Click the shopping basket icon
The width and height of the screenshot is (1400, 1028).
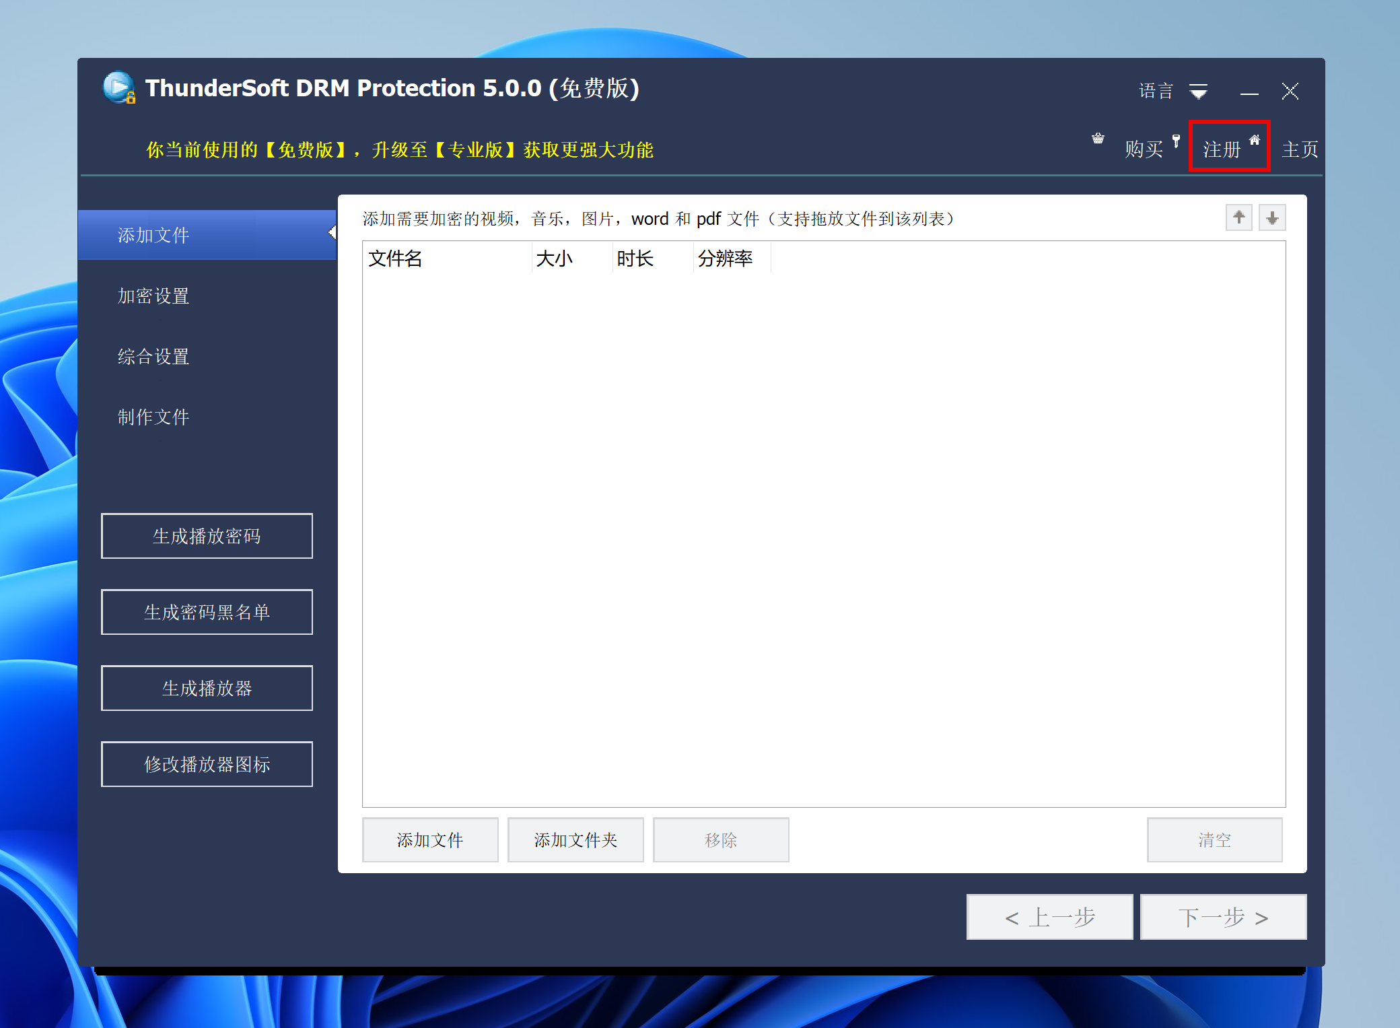pyautogui.click(x=1098, y=139)
